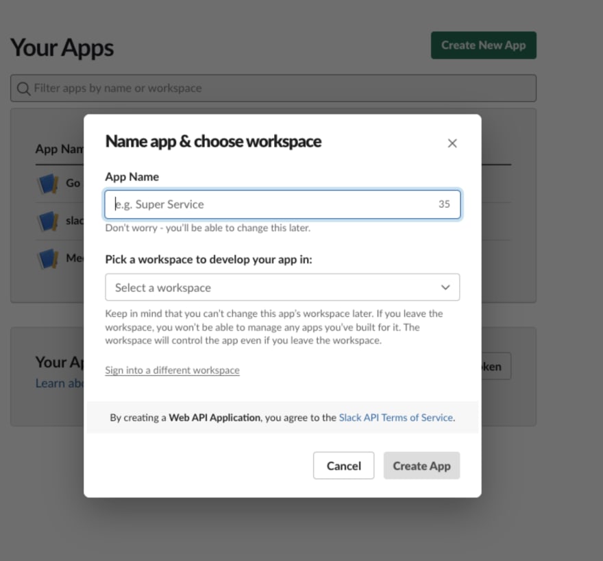This screenshot has height=561, width=603.
Task: Click the magnifier search icon
Action: click(23, 88)
